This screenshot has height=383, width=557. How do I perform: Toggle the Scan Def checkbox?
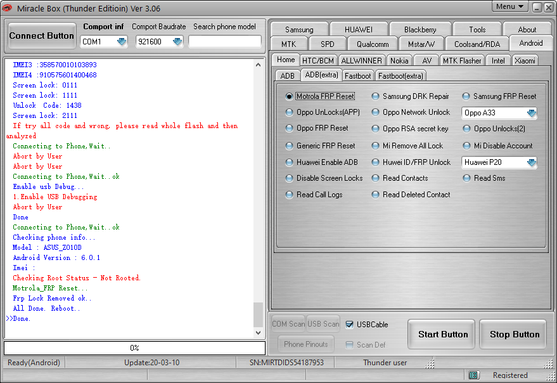(350, 344)
